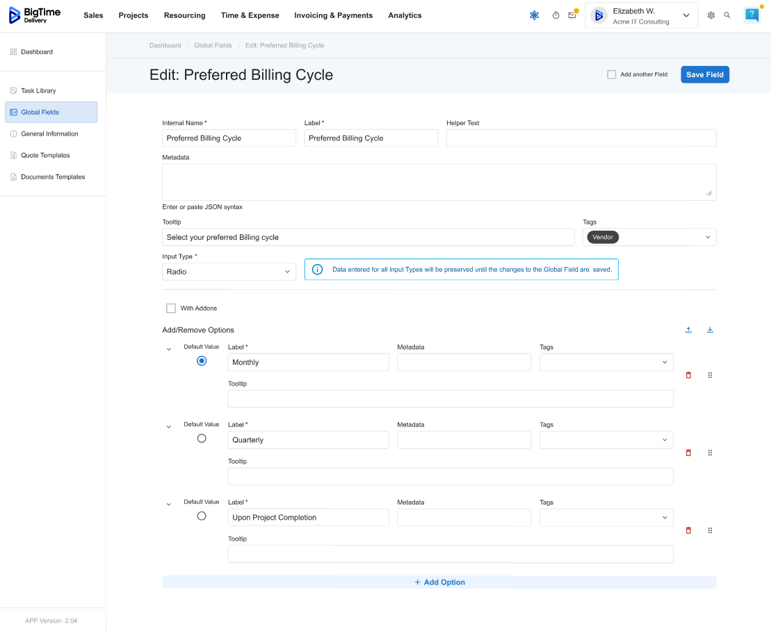This screenshot has width=771, height=631.
Task: Click the timer stopwatch icon in header
Action: point(555,15)
